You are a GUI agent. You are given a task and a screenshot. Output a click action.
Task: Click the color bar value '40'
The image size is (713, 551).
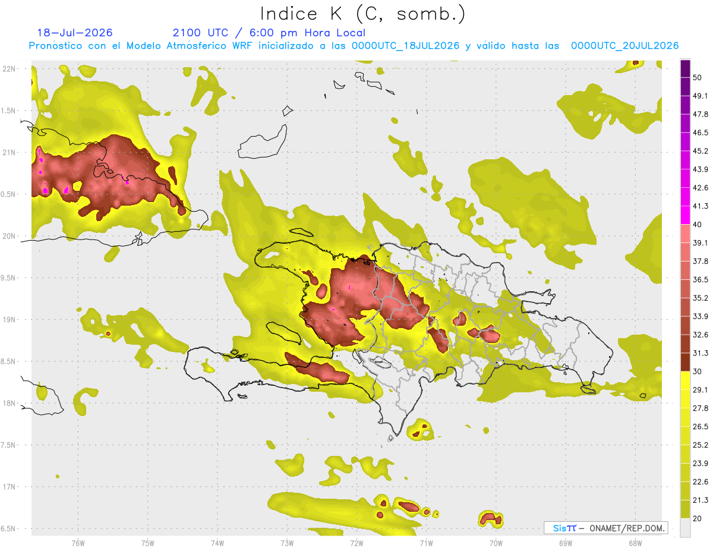(698, 225)
